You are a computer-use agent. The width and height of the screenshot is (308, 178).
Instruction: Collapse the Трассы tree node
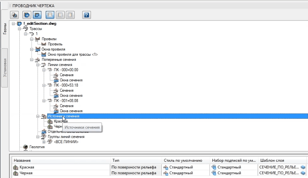click(19, 29)
